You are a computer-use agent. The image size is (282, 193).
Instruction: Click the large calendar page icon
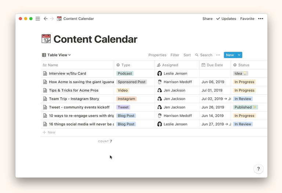coord(46,39)
